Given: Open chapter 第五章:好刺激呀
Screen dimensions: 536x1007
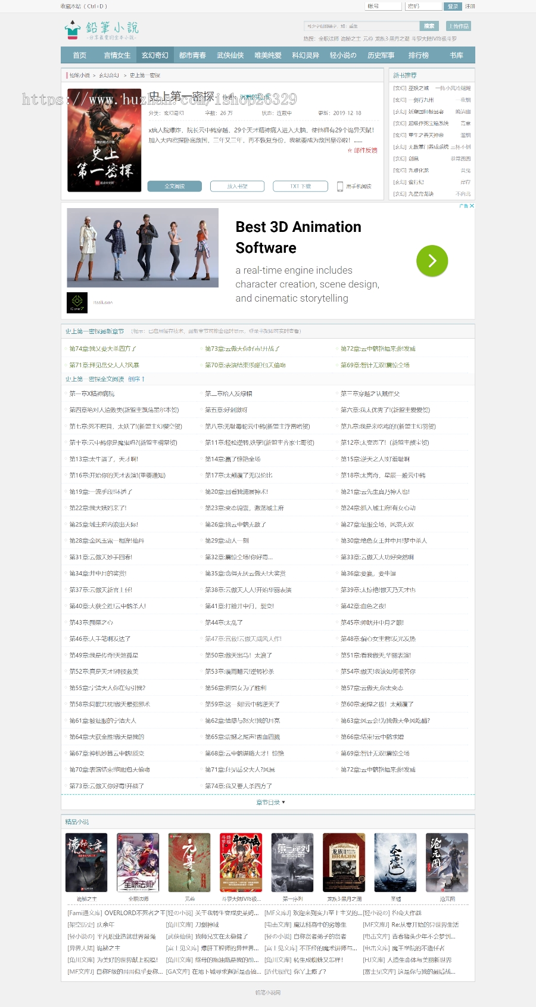Looking at the screenshot, I should [x=226, y=410].
